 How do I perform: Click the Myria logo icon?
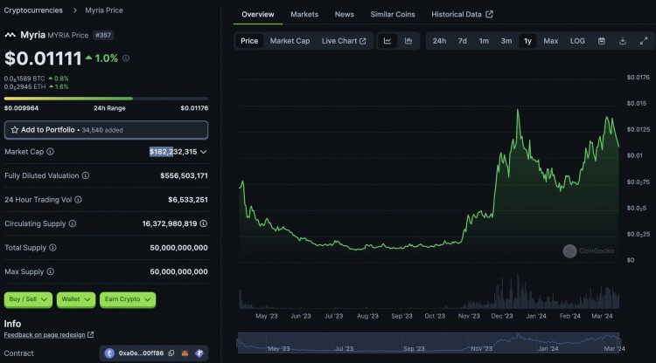point(10,35)
